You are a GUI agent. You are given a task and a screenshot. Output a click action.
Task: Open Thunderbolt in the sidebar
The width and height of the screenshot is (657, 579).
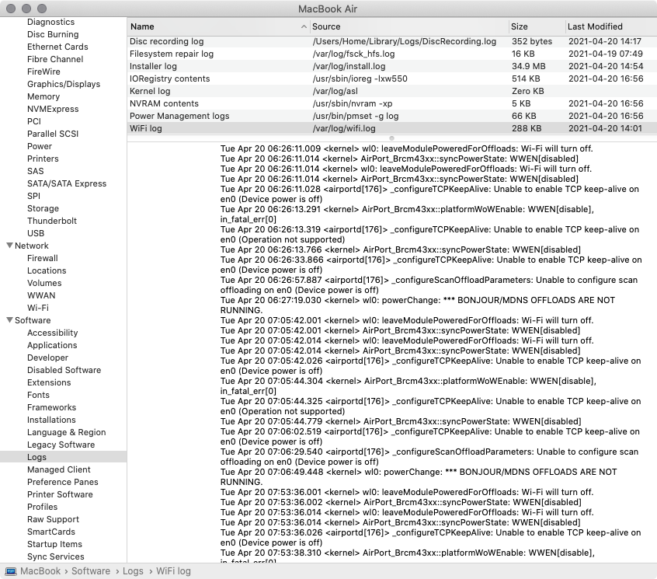(x=52, y=221)
